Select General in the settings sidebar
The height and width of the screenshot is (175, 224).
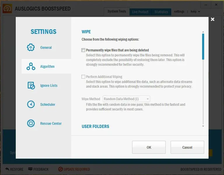[46, 48]
